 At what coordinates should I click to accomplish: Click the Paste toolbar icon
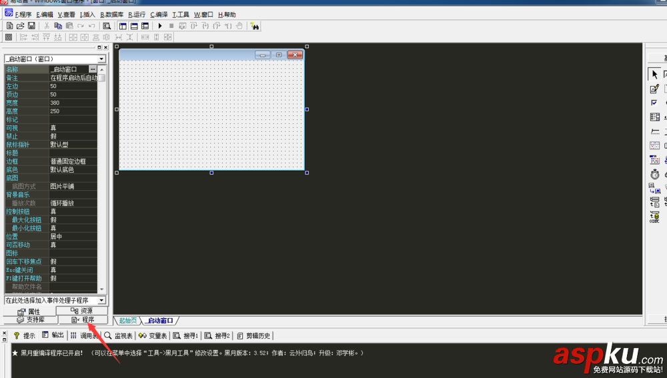(69, 26)
